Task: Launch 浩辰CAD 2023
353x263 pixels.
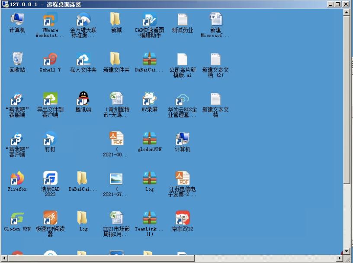Action: tap(50, 180)
